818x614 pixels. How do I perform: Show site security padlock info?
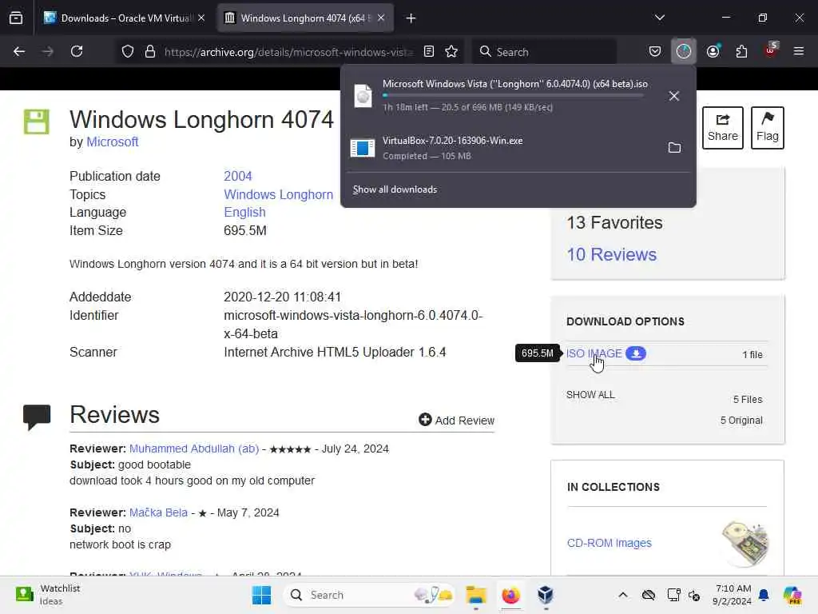(150, 52)
